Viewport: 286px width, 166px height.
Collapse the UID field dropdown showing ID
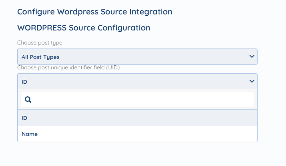(137, 81)
